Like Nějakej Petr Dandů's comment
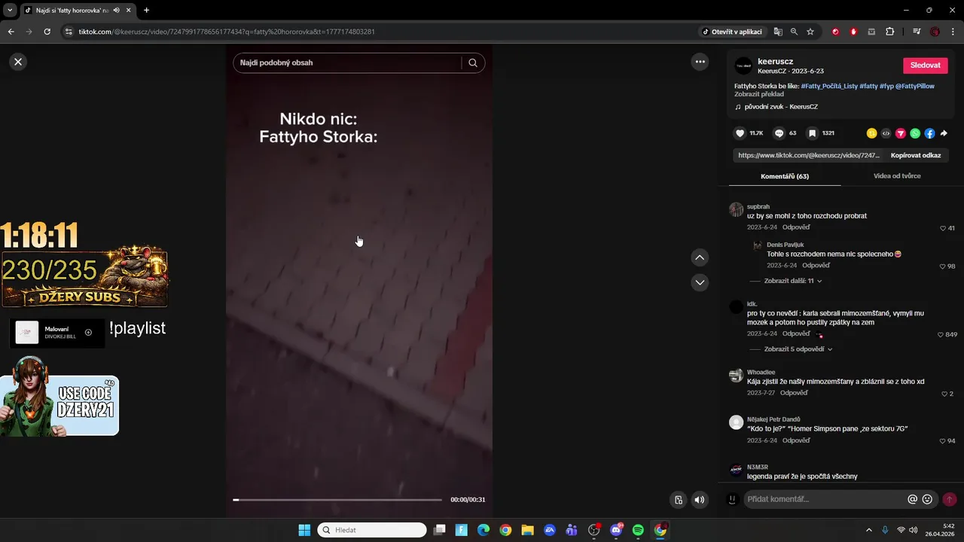964x542 pixels. (943, 441)
